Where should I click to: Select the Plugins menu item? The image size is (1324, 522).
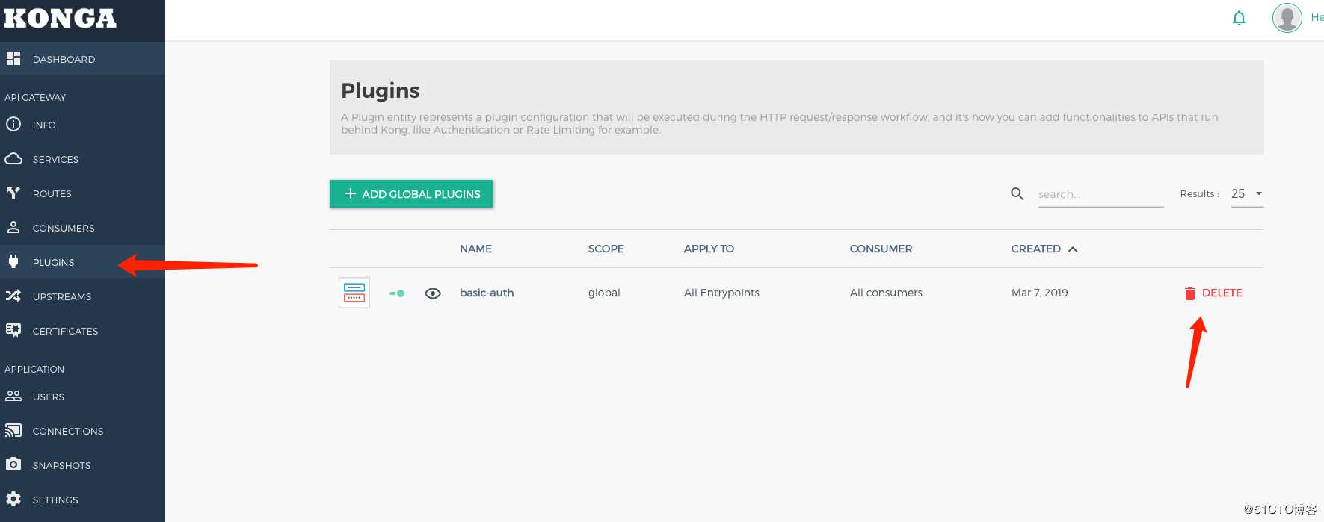[82, 262]
